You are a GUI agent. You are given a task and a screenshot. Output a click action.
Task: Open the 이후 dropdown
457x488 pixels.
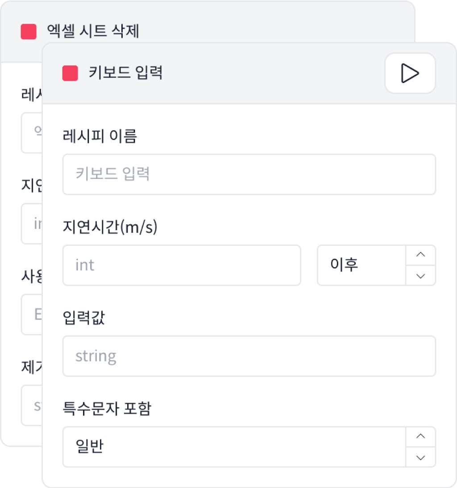click(x=361, y=265)
